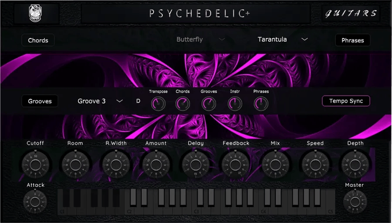Screen dimensions: 392x223
Task: Click the GUITARS logo at top right
Action: [351, 13]
